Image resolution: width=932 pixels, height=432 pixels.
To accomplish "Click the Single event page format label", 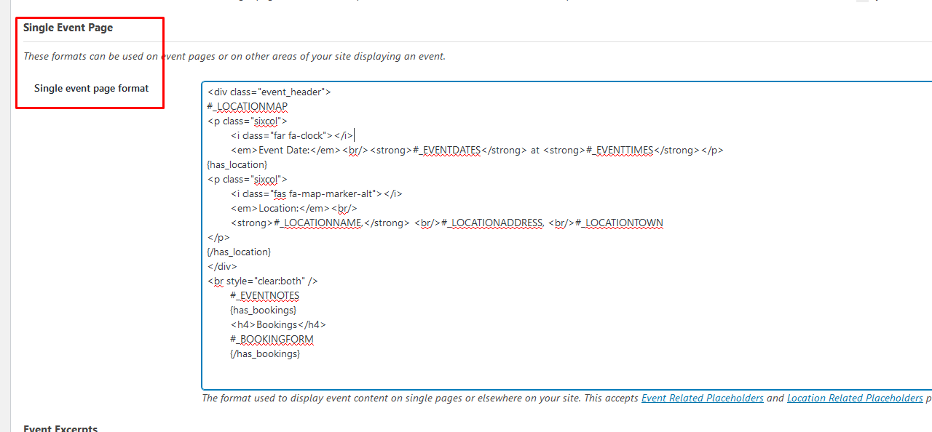I will (x=91, y=88).
